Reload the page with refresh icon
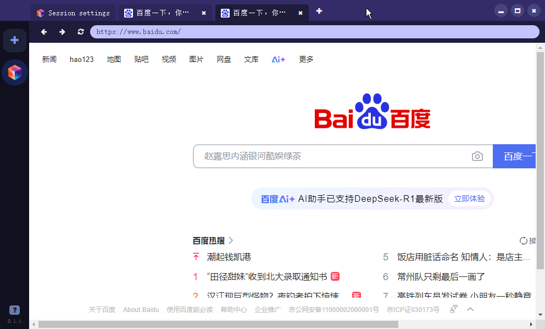 click(x=81, y=32)
